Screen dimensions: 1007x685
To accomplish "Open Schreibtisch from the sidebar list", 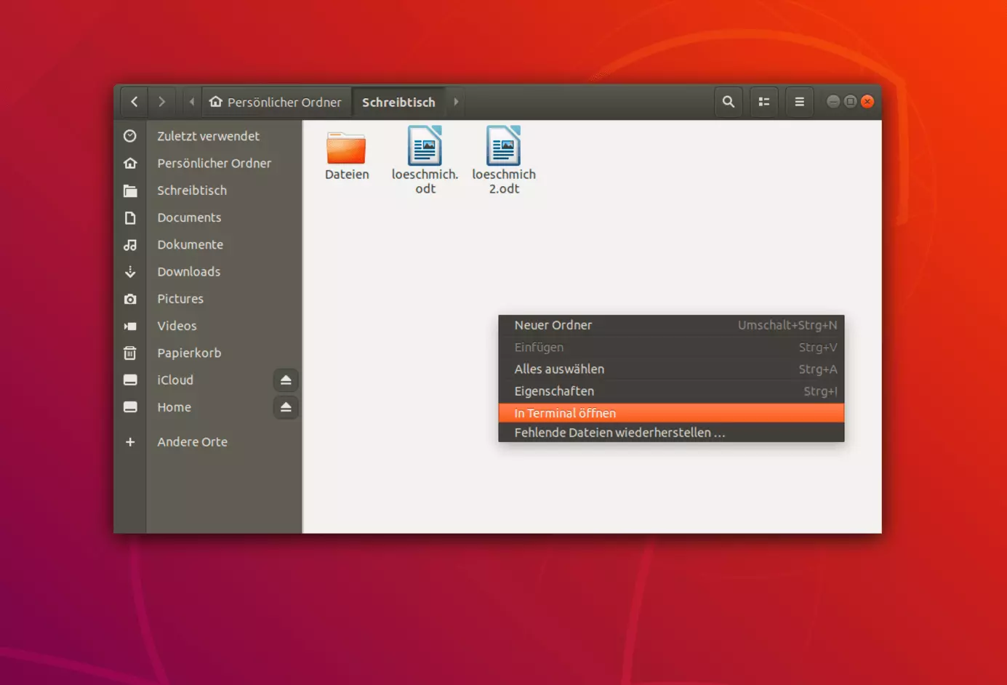I will tap(192, 191).
